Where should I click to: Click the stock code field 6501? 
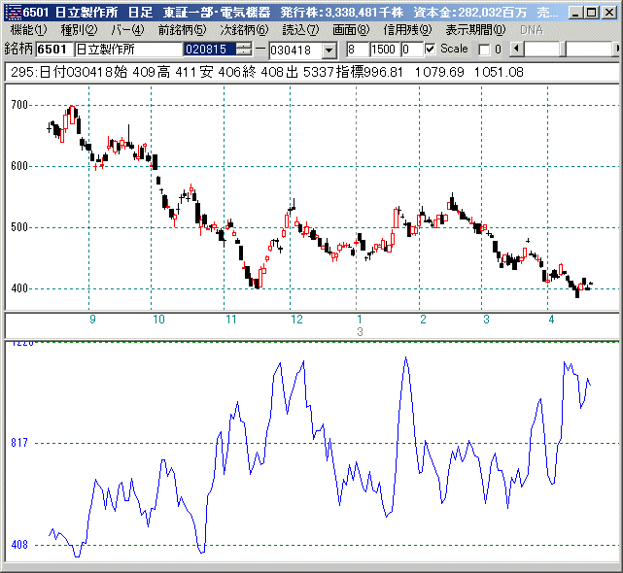point(52,49)
